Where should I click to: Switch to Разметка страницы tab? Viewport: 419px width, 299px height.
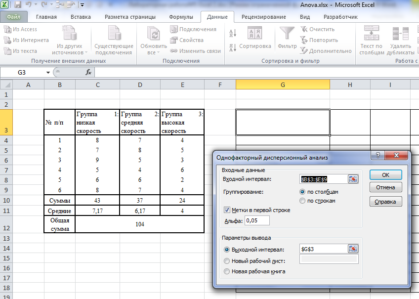pyautogui.click(x=130, y=17)
